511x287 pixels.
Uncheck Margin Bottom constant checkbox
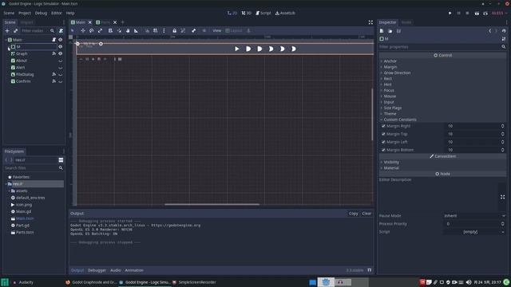tap(383, 150)
